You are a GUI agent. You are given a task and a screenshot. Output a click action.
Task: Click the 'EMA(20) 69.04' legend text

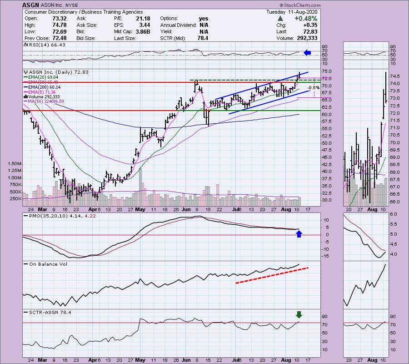43,77
